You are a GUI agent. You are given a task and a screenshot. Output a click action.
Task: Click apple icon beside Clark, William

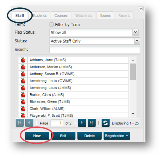pyautogui.click(x=23, y=109)
